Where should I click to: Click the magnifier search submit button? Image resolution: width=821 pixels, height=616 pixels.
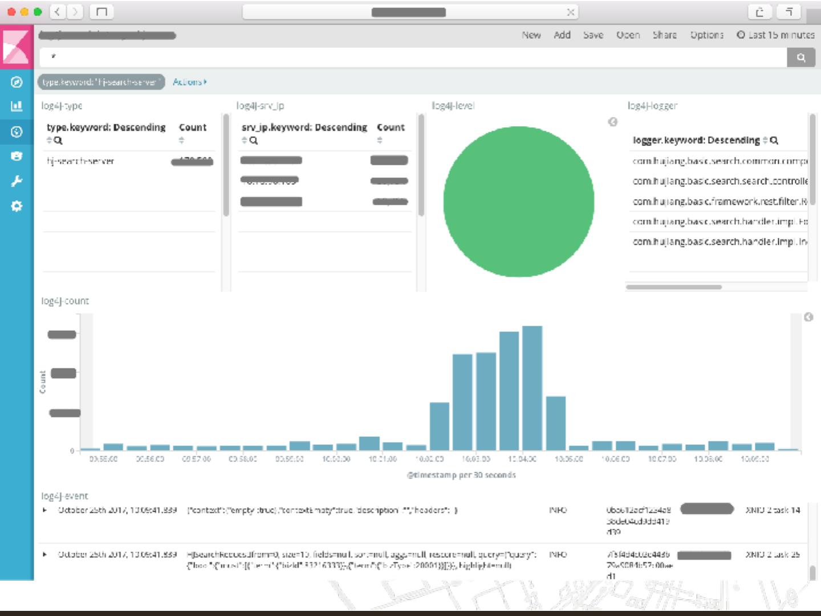tap(800, 57)
